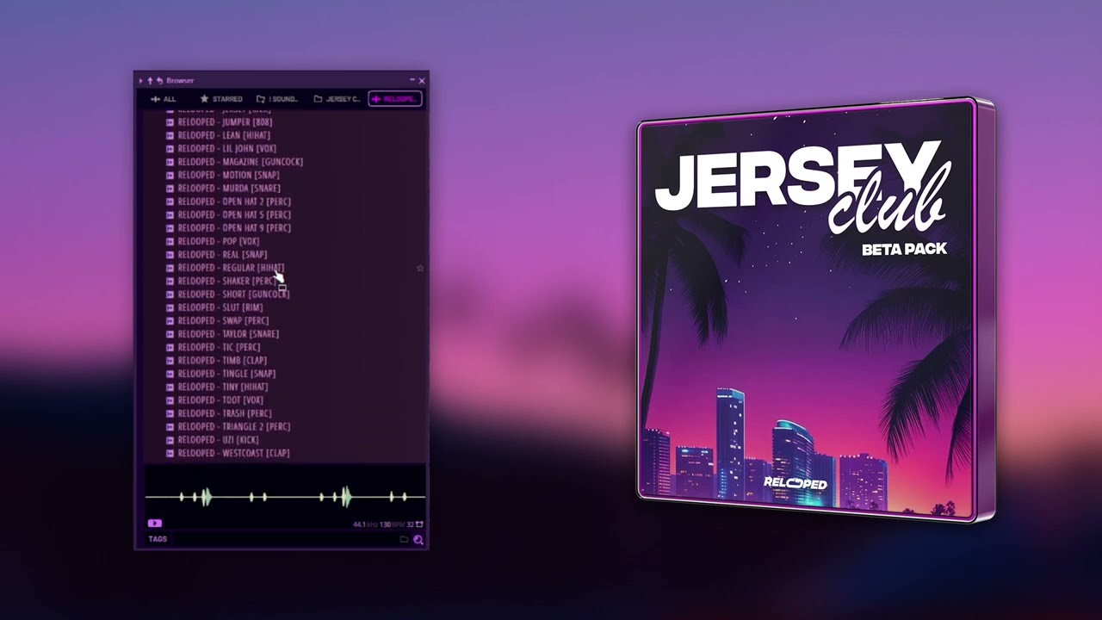Screen dimensions: 1102x620
Task: Click the folder icon beside TAGS bar
Action: coord(404,539)
